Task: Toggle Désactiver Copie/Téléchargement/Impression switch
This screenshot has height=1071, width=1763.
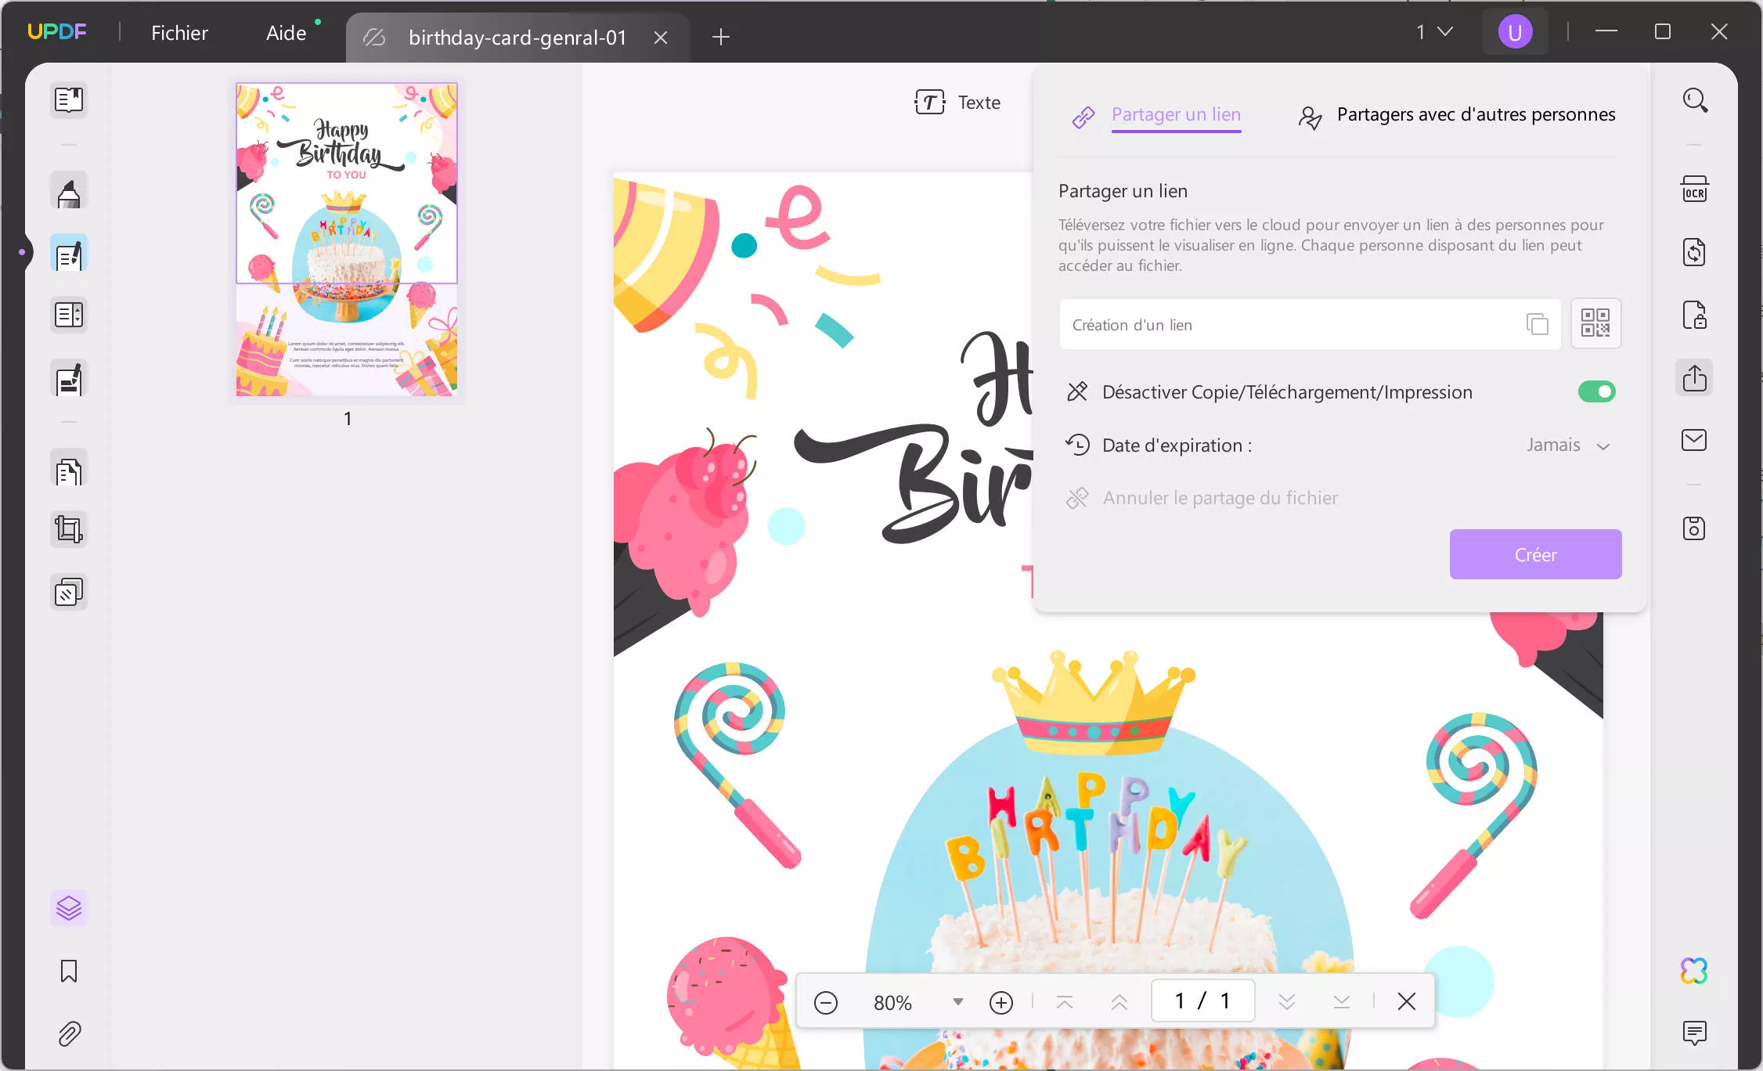Action: pyautogui.click(x=1597, y=391)
